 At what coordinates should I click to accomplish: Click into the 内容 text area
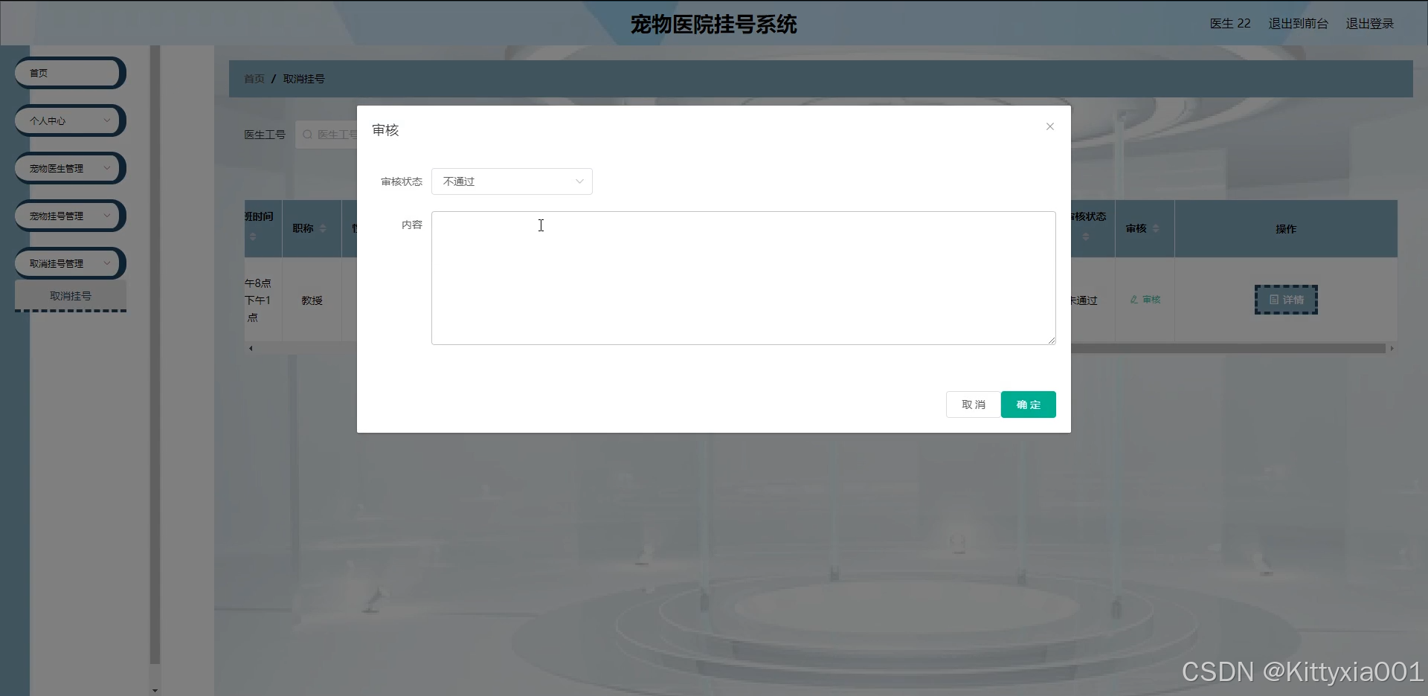(x=743, y=278)
